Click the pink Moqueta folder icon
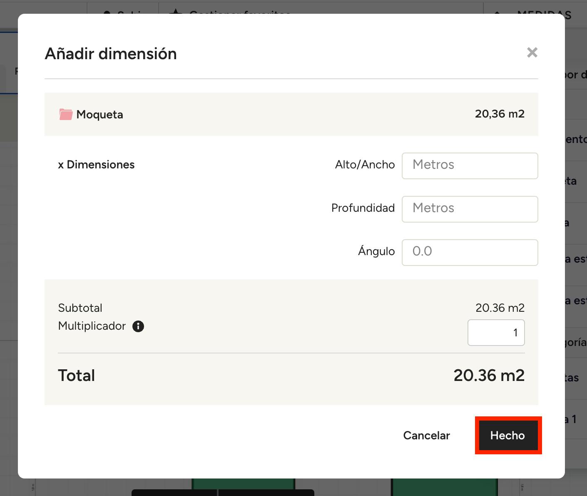Screen dimensions: 587x496 (x=66, y=114)
